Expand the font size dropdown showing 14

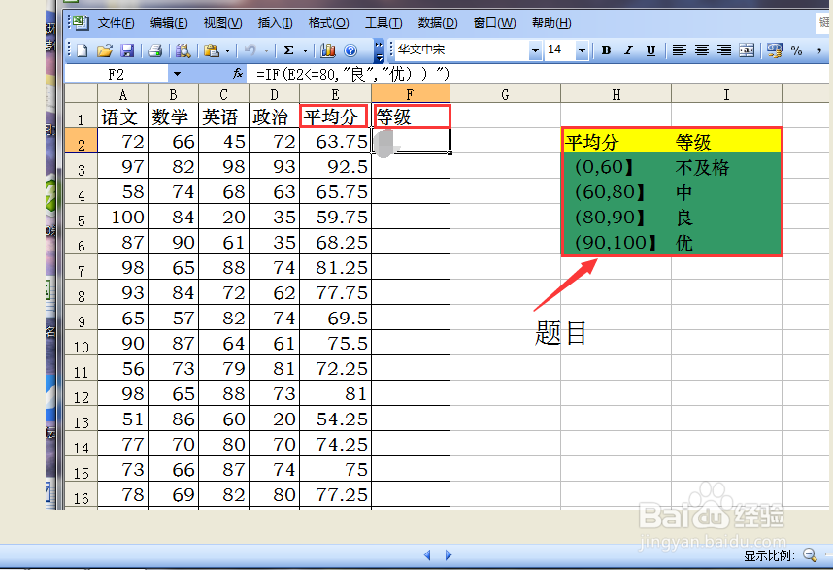[x=582, y=51]
